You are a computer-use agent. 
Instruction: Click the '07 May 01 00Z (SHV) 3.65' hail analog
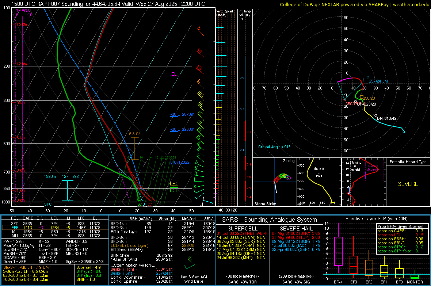pos(296,233)
